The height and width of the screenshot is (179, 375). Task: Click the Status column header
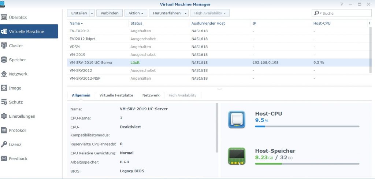pyautogui.click(x=159, y=23)
